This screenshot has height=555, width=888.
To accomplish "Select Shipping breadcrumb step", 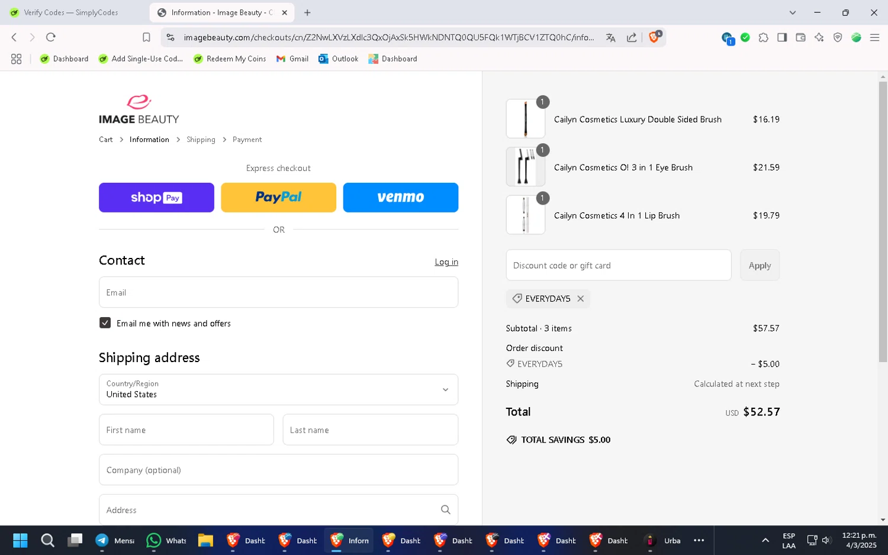I will pos(201,140).
